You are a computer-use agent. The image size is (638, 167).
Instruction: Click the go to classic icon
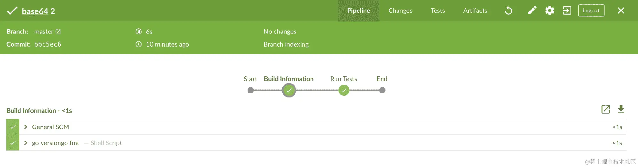567,11
